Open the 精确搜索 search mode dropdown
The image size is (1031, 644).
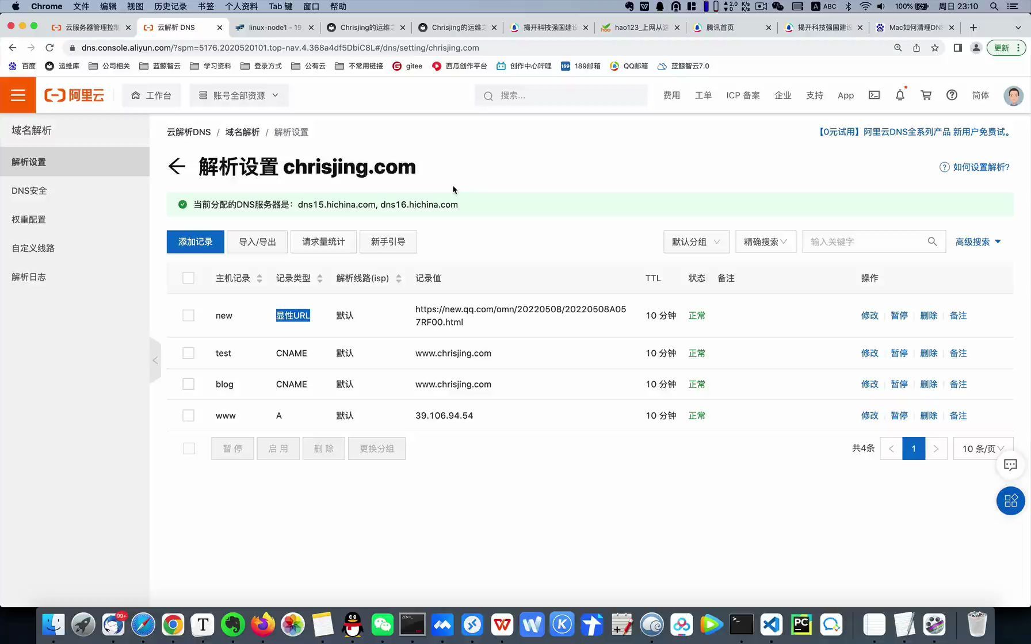click(765, 241)
